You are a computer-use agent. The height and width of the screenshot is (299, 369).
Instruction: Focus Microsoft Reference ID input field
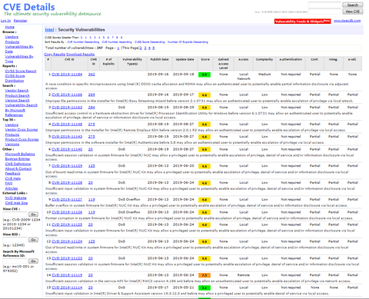point(15,261)
